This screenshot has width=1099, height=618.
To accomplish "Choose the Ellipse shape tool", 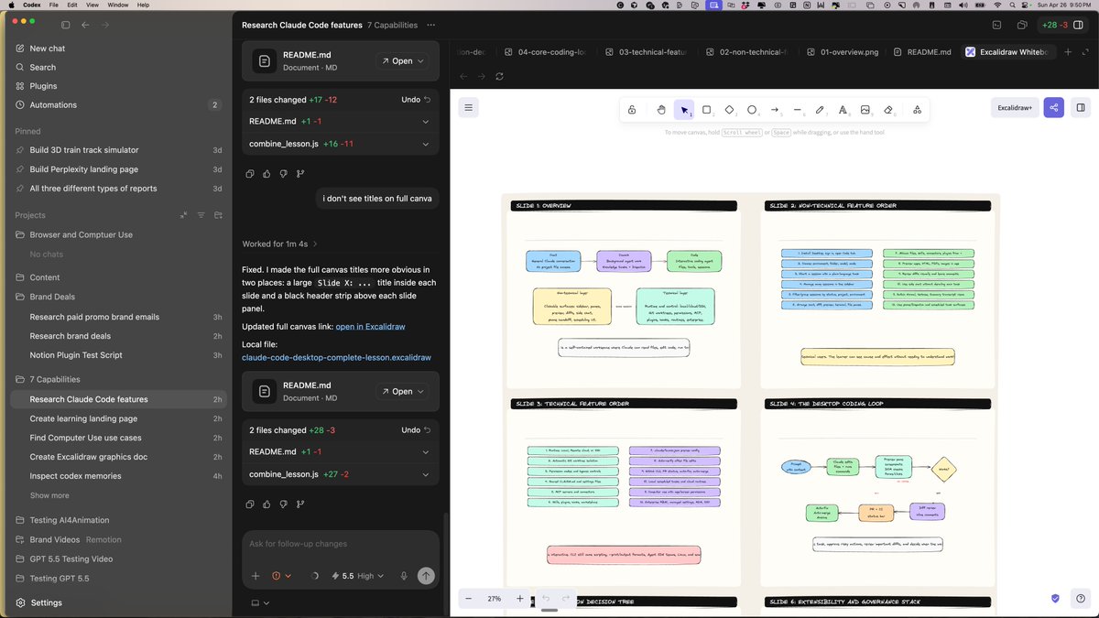I will [x=752, y=110].
